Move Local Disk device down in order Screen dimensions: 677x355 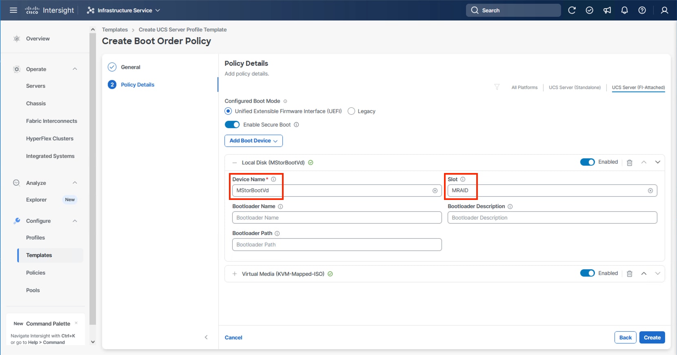pyautogui.click(x=657, y=162)
